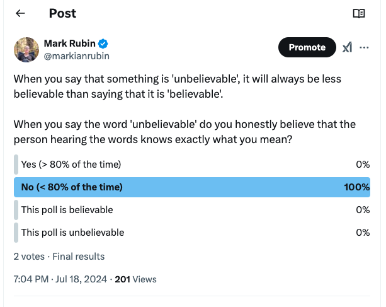Screen dimensions: 386x307
Task: Click the 'Final results' label
Action: tap(79, 257)
